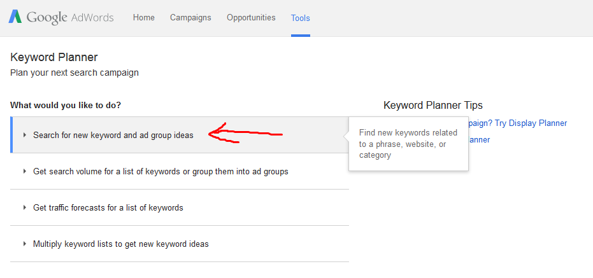Open the Campaigns tab
The width and height of the screenshot is (593, 278).
click(x=190, y=18)
